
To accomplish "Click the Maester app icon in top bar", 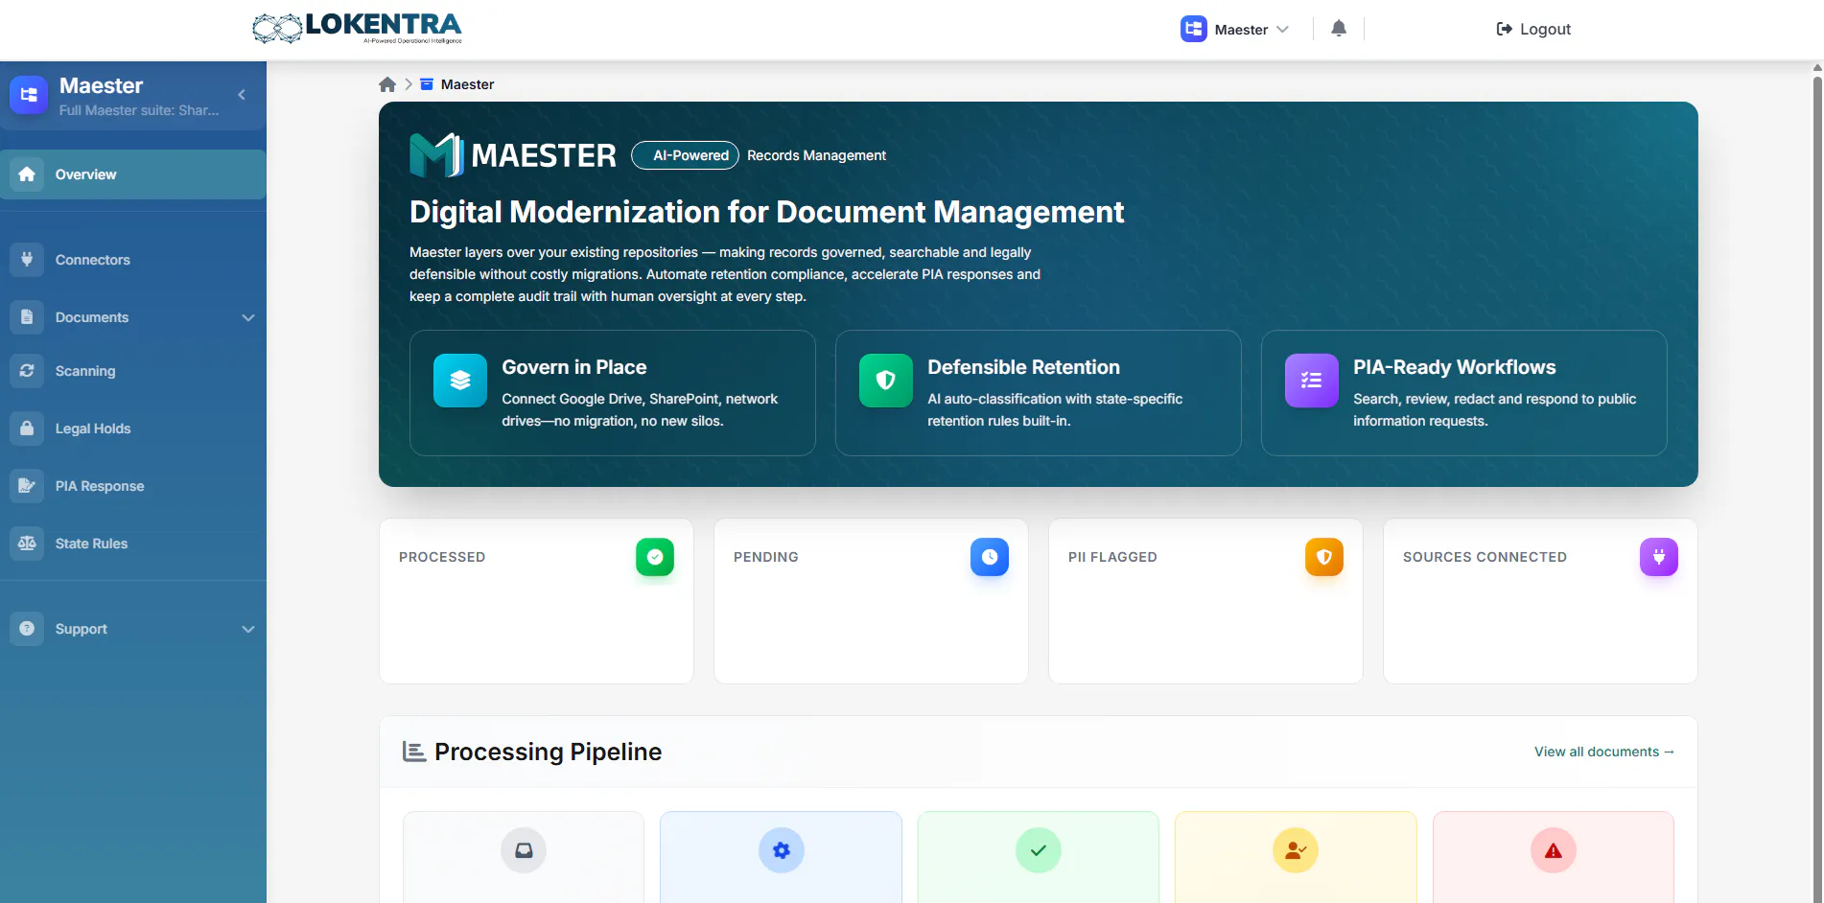I will tap(1194, 29).
